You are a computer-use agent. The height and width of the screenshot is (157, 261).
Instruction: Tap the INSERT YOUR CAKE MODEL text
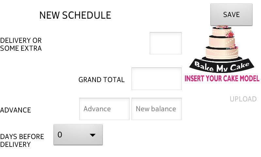222,78
